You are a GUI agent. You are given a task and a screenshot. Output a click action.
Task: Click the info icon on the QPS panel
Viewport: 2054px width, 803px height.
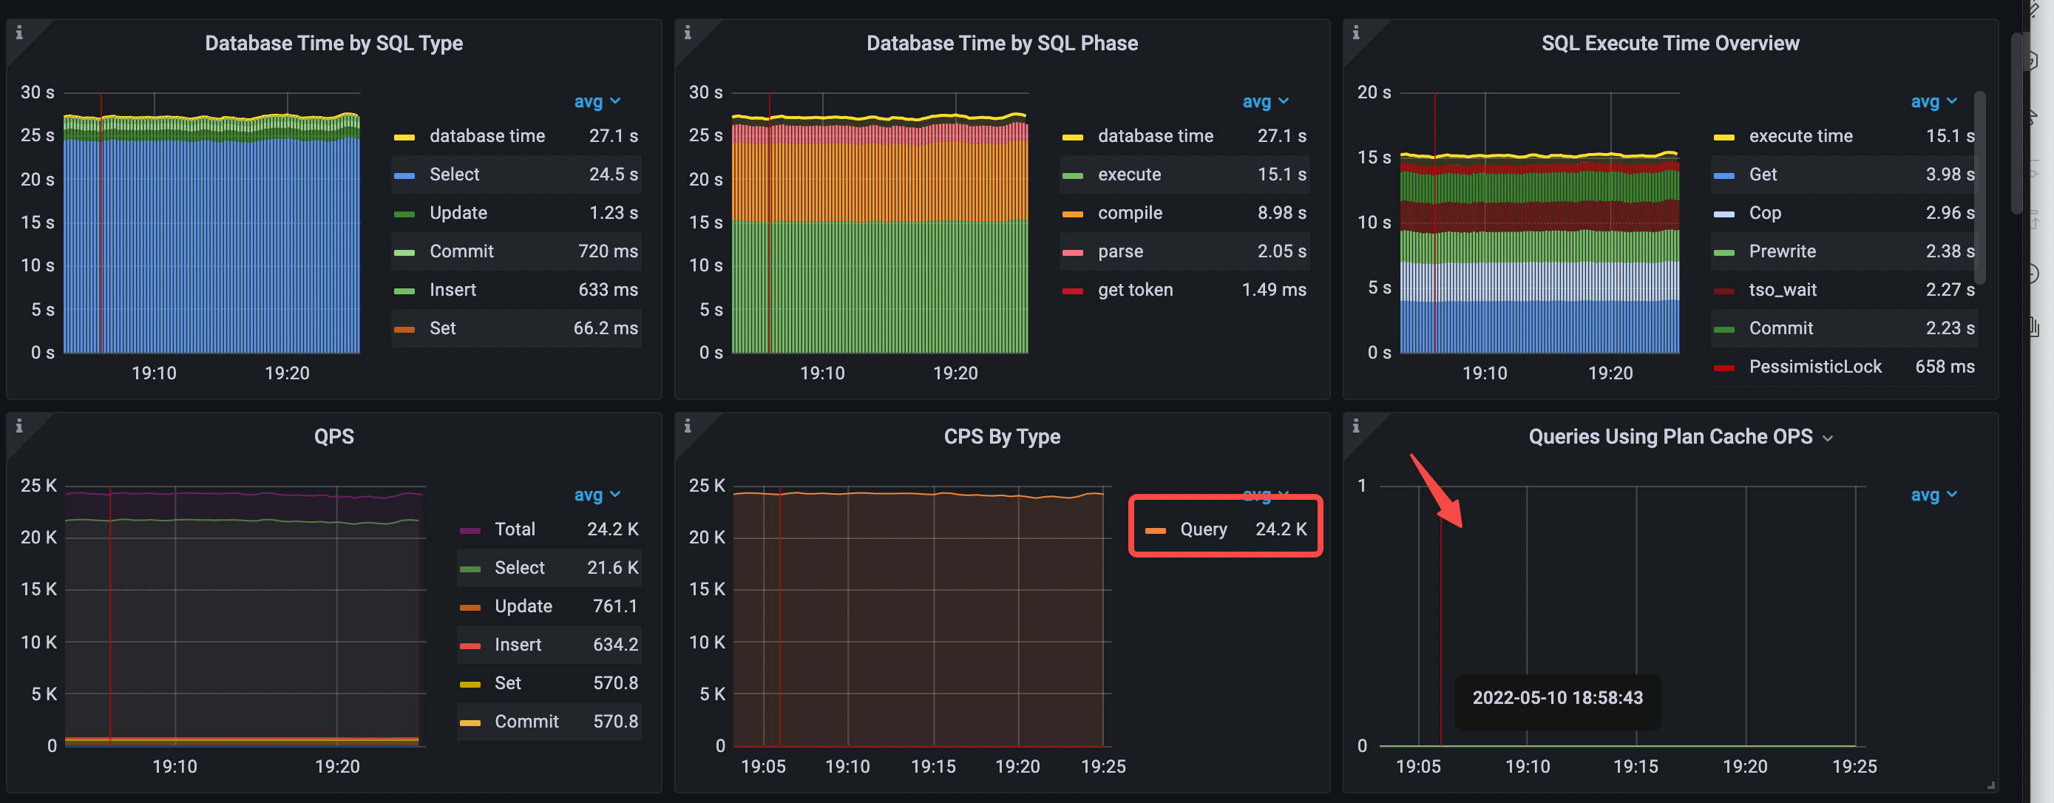coord(19,425)
